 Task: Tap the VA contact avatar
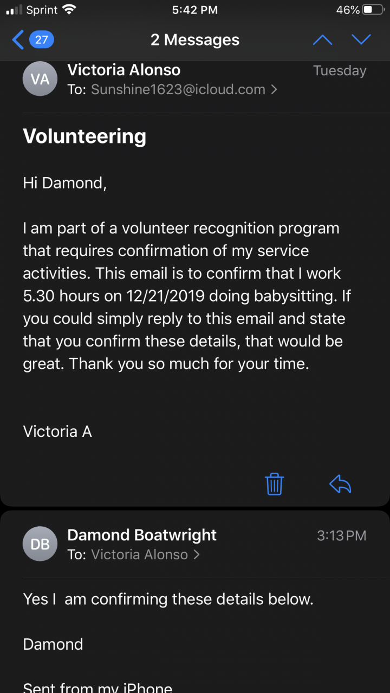(40, 79)
